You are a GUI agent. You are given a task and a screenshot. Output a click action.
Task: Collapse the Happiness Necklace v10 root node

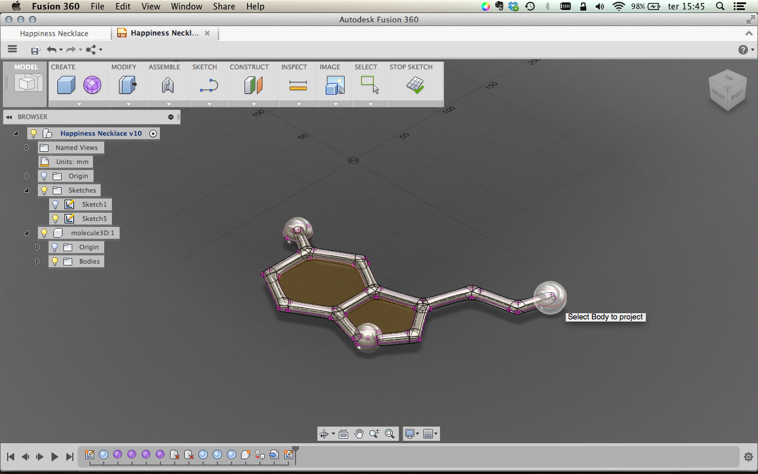[16, 133]
